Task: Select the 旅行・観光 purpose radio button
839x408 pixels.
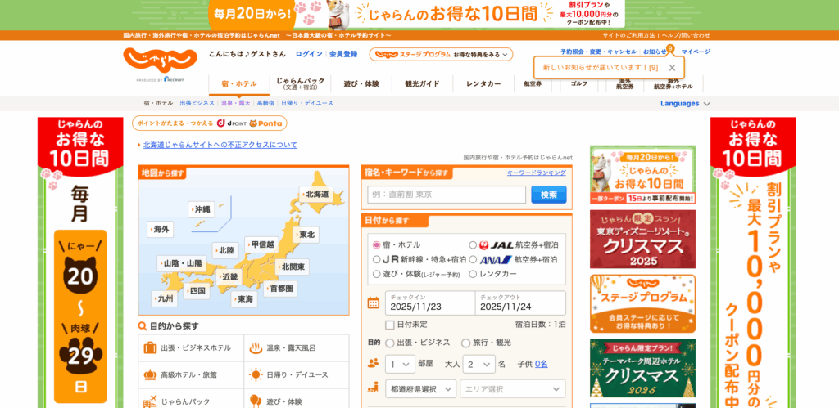Action: [465, 343]
